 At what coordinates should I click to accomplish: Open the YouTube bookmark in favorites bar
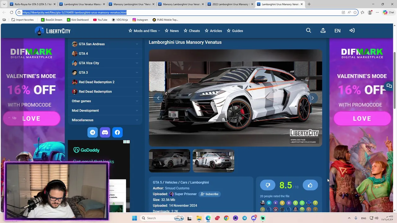(100, 20)
